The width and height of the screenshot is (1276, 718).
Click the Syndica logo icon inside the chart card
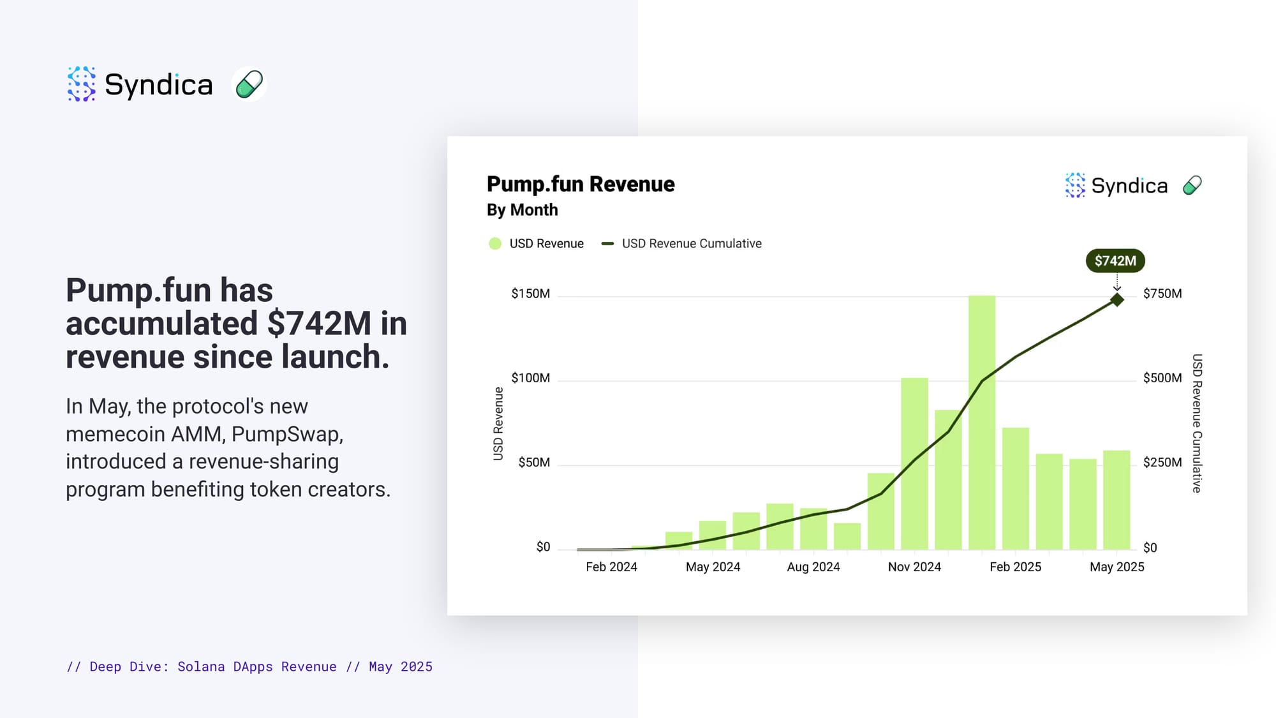coord(1075,185)
